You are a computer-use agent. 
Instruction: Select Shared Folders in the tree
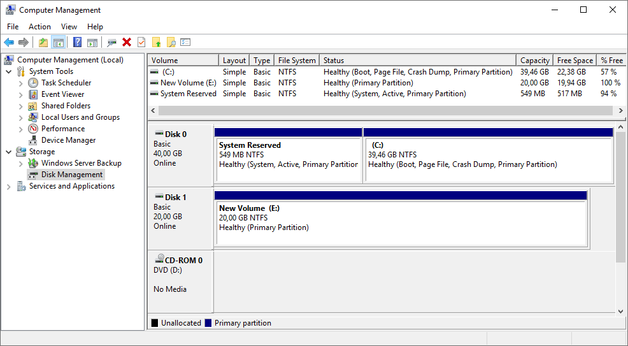click(66, 106)
